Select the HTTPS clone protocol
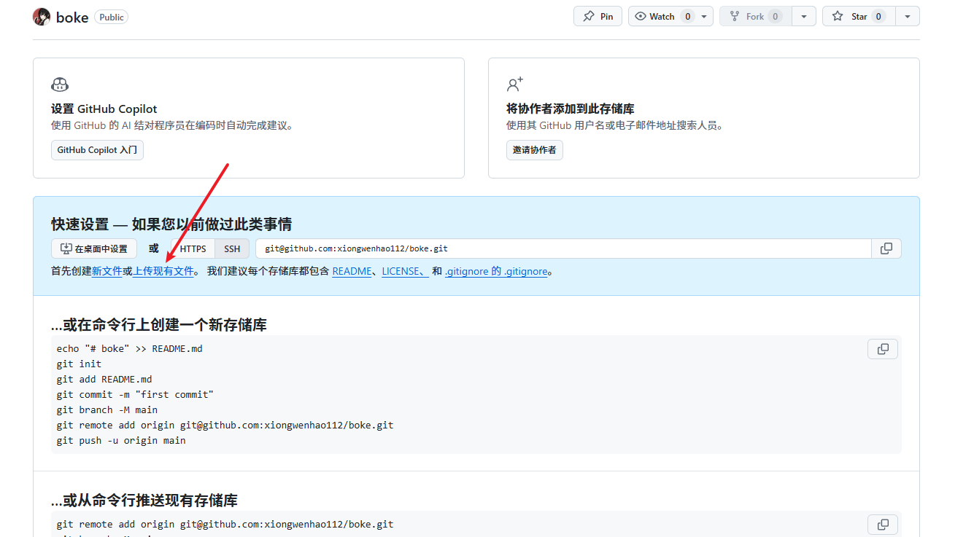Viewport: 974px width, 537px height. [x=193, y=248]
